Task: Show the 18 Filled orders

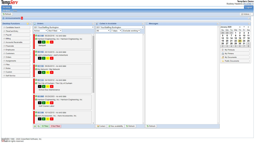Action: coord(45,126)
